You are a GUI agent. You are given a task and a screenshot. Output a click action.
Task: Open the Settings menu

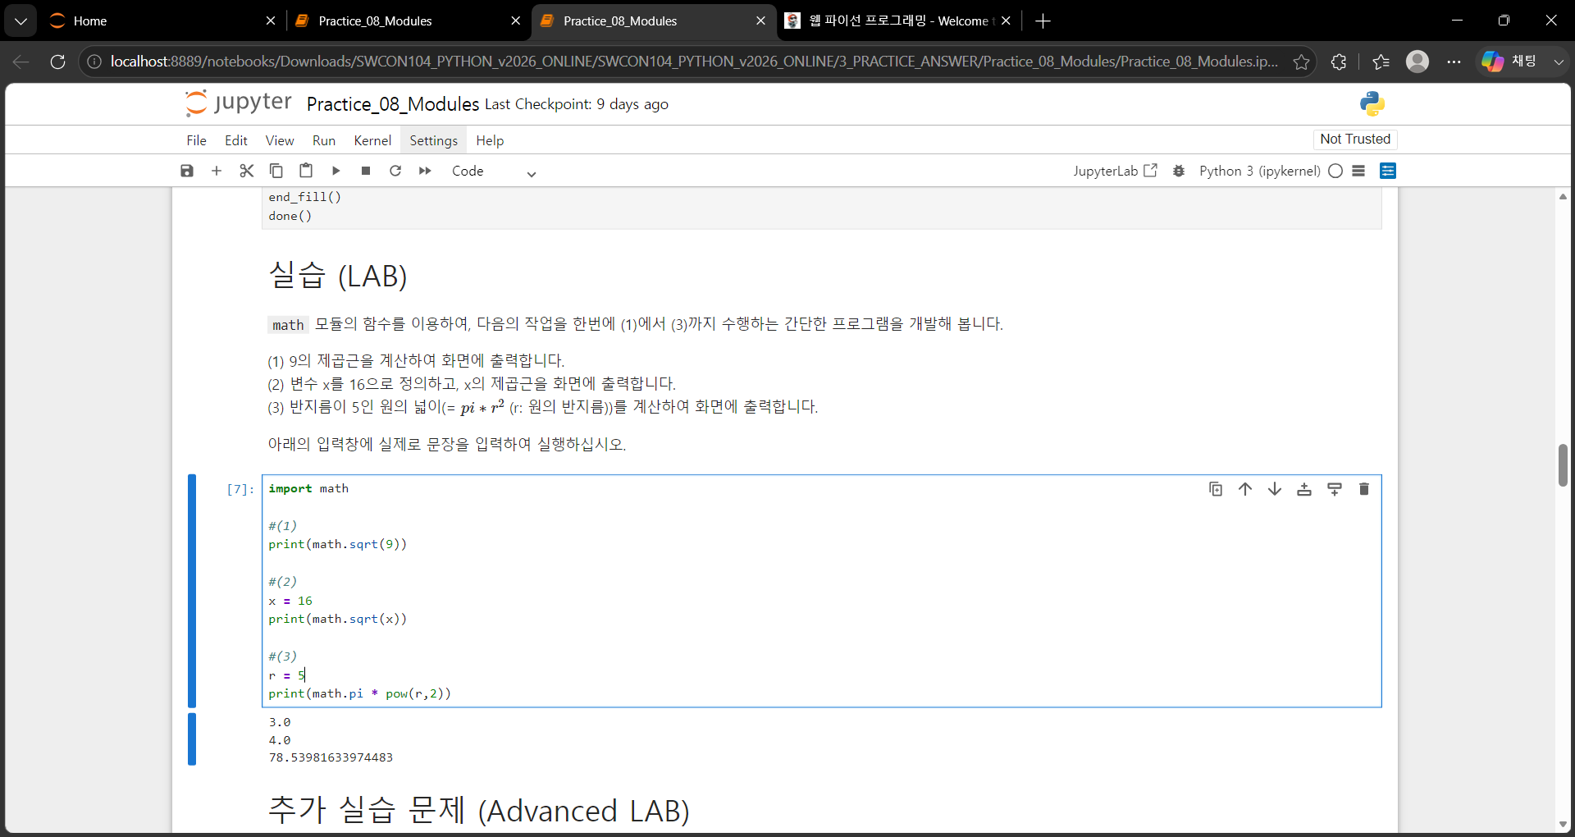tap(434, 140)
